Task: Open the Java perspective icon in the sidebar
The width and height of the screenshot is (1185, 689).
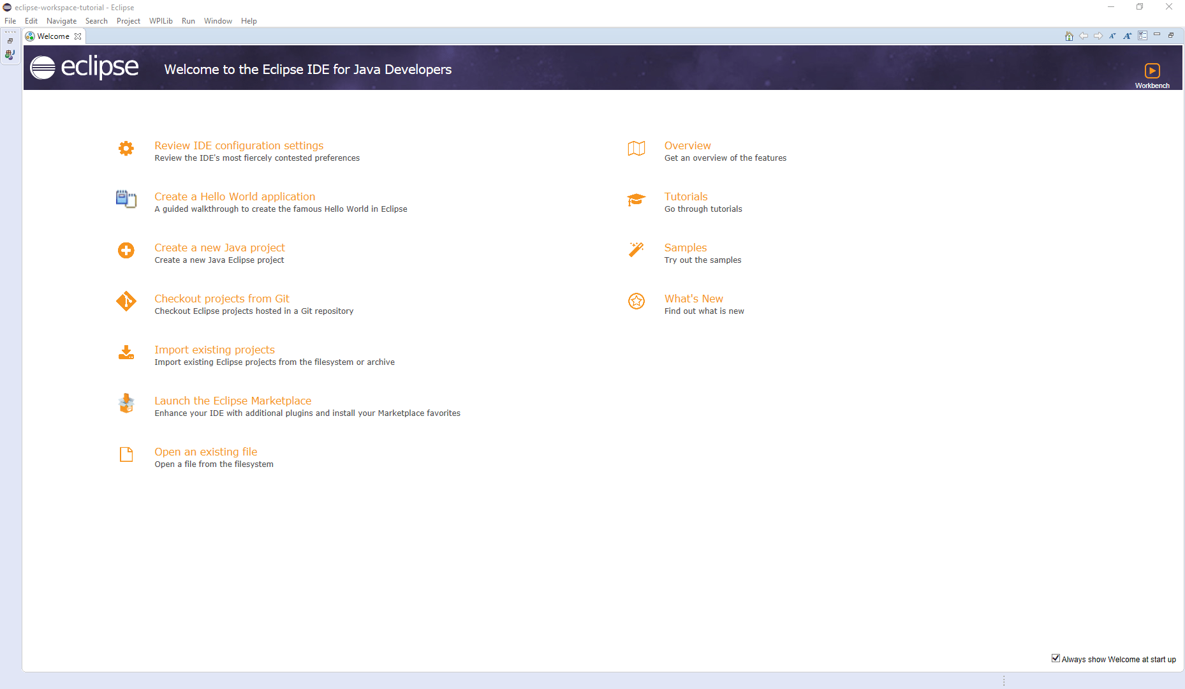Action: click(x=10, y=54)
